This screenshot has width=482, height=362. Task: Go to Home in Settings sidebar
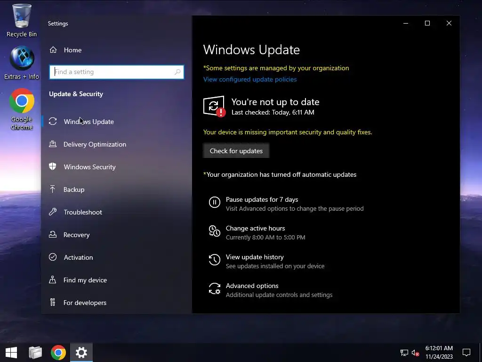117,50
